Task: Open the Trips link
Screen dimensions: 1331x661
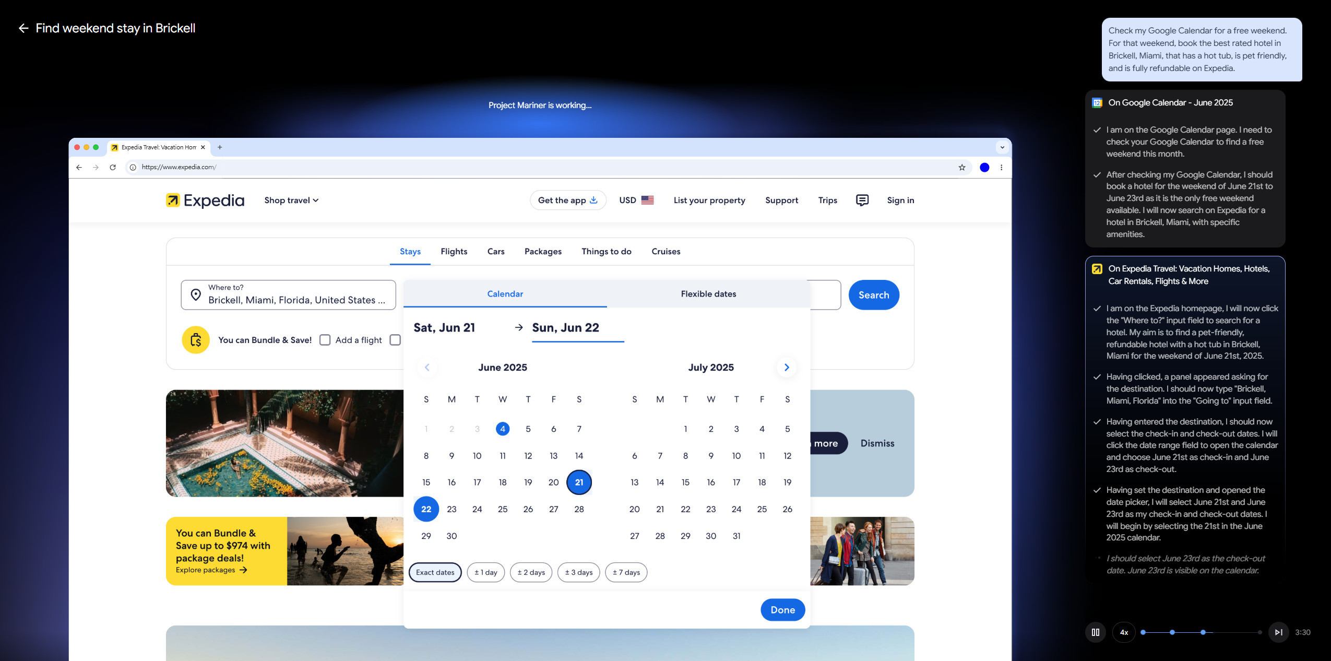Action: 827,200
